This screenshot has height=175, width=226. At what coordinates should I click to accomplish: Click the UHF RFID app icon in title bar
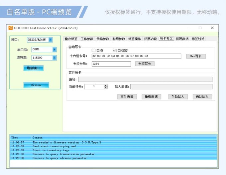click(x=11, y=28)
